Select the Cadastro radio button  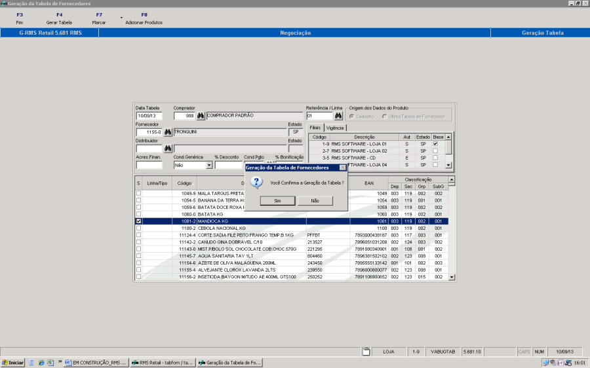pos(352,117)
